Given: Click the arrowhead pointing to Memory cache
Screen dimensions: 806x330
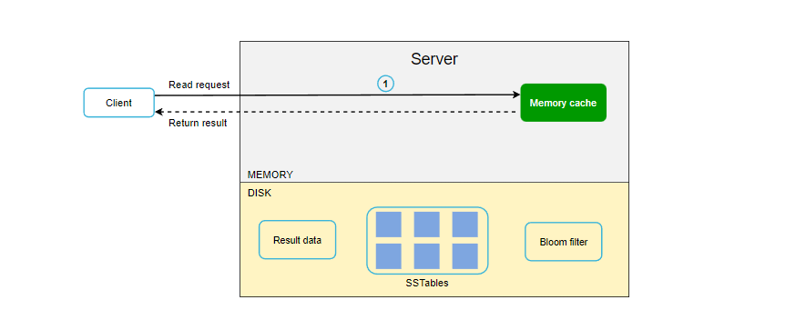Looking at the screenshot, I should point(516,95).
